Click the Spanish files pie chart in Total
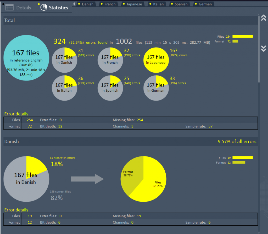 [110, 88]
